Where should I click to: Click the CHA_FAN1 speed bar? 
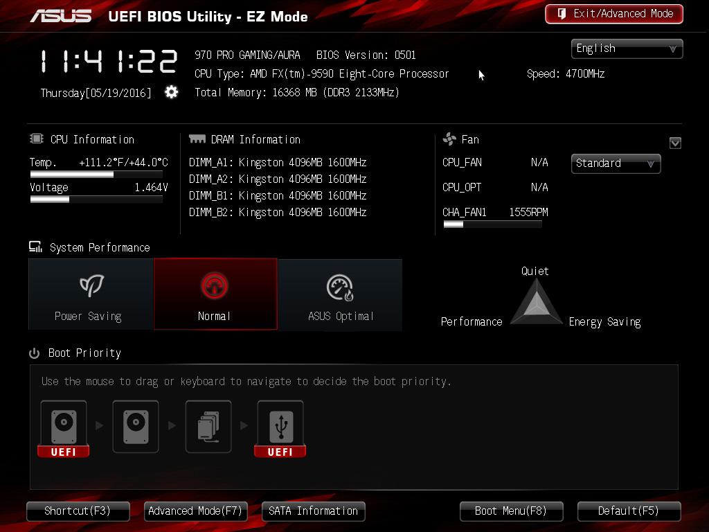[x=493, y=224]
